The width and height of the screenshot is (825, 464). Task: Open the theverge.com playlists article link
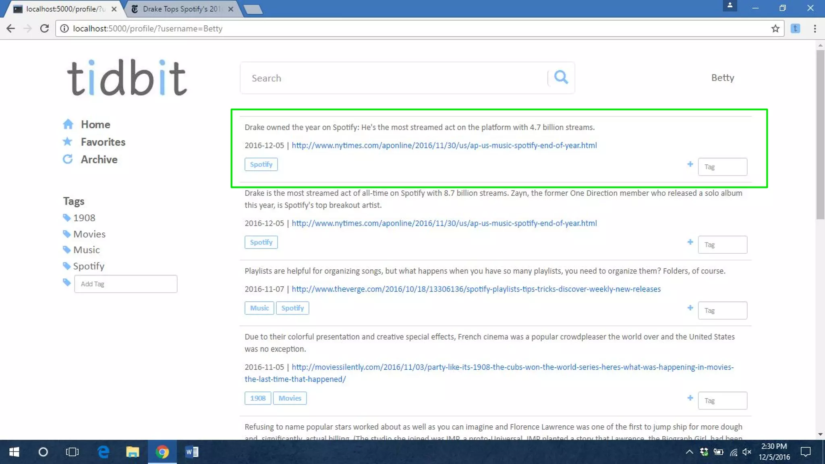coord(476,289)
